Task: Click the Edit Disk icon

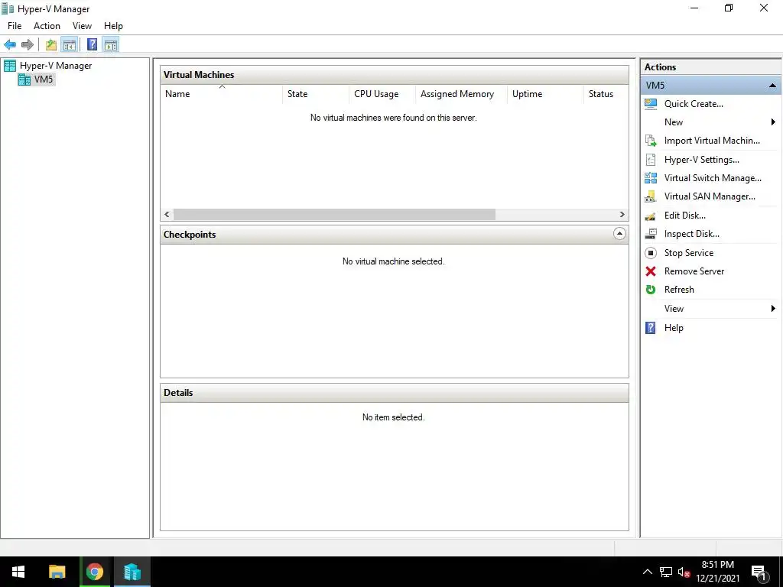Action: [x=651, y=216]
